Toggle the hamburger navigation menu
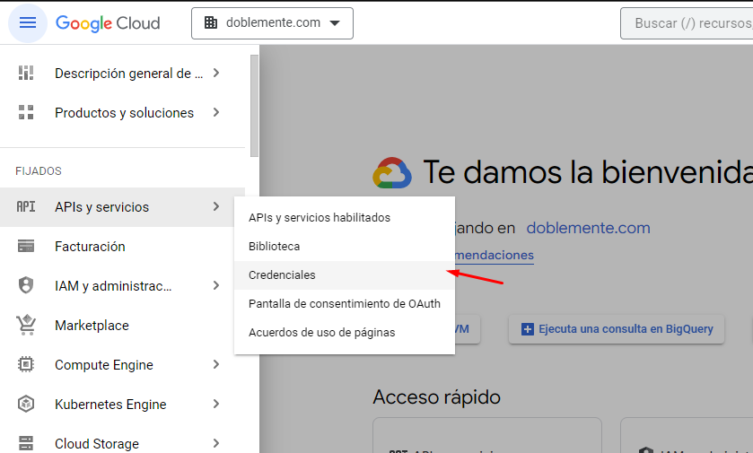 coord(27,23)
